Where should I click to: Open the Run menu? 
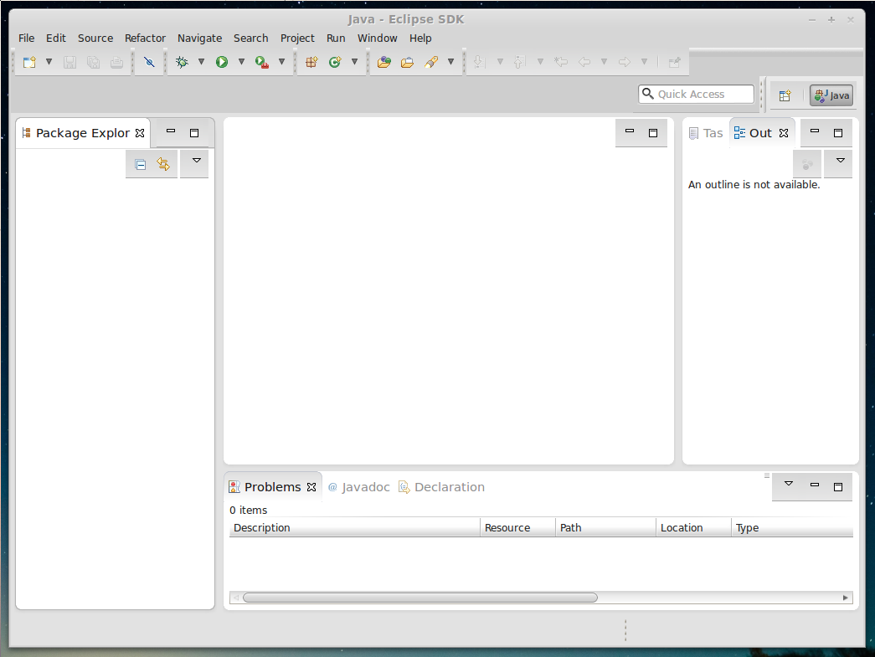336,38
